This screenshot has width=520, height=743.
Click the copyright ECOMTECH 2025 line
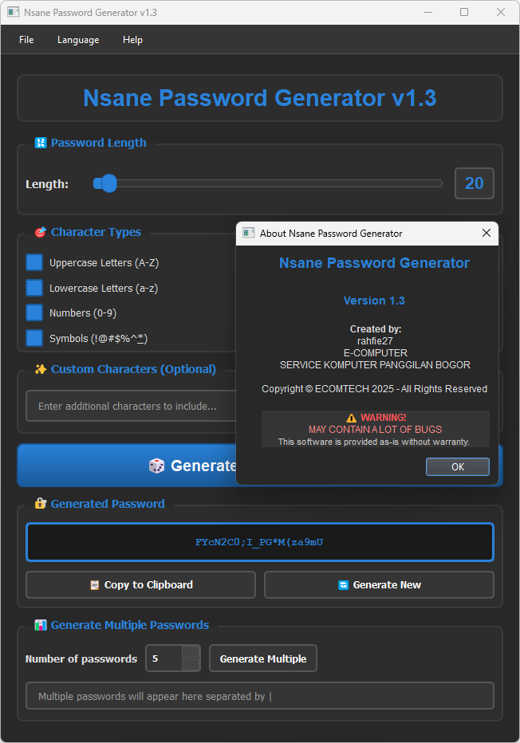point(375,388)
